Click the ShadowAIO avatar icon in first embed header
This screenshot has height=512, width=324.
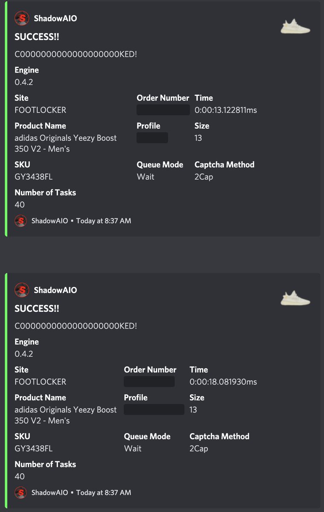[x=22, y=18]
